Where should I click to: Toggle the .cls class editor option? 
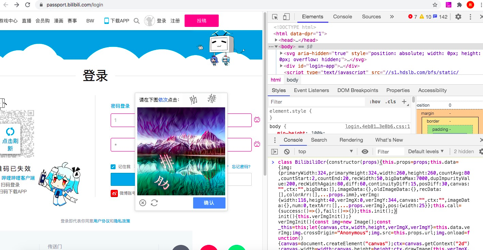pos(390,102)
